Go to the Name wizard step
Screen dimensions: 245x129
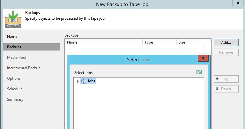(x=12, y=37)
